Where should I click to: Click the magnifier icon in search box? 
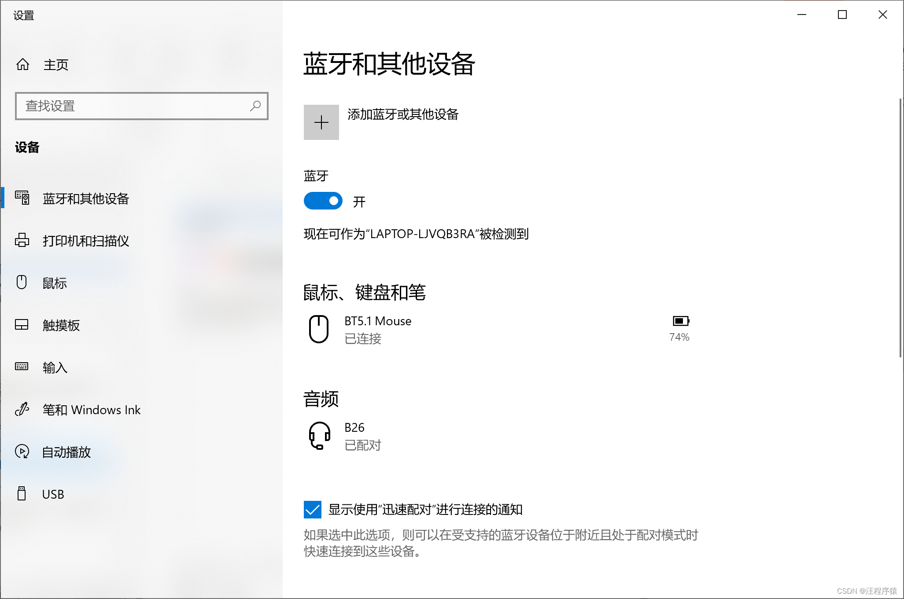coord(255,106)
